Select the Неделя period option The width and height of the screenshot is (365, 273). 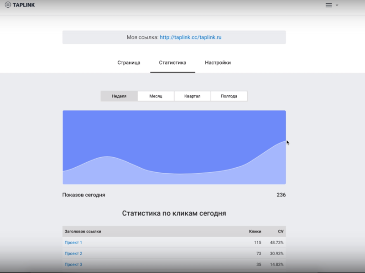119,96
